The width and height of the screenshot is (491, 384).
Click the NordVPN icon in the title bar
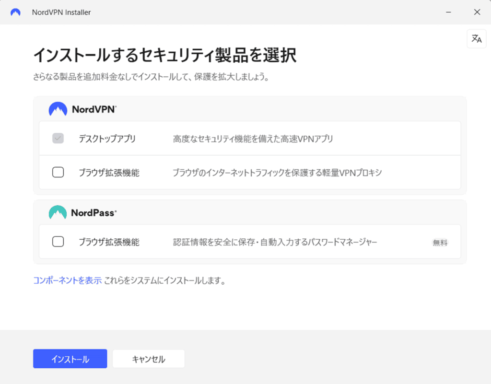[x=15, y=12]
